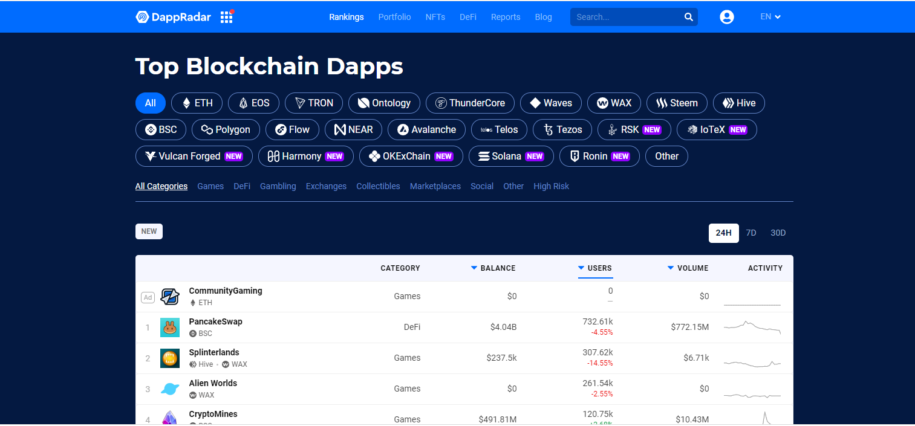
Task: Sort table by Users column
Action: tap(595, 268)
